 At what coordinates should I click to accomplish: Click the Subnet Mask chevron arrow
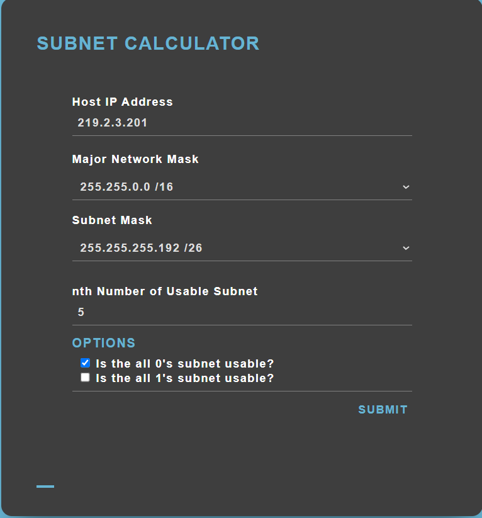(x=406, y=248)
